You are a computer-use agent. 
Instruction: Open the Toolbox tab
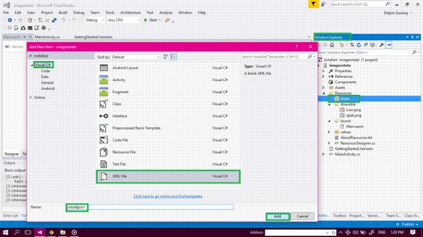pyautogui.click(x=339, y=216)
